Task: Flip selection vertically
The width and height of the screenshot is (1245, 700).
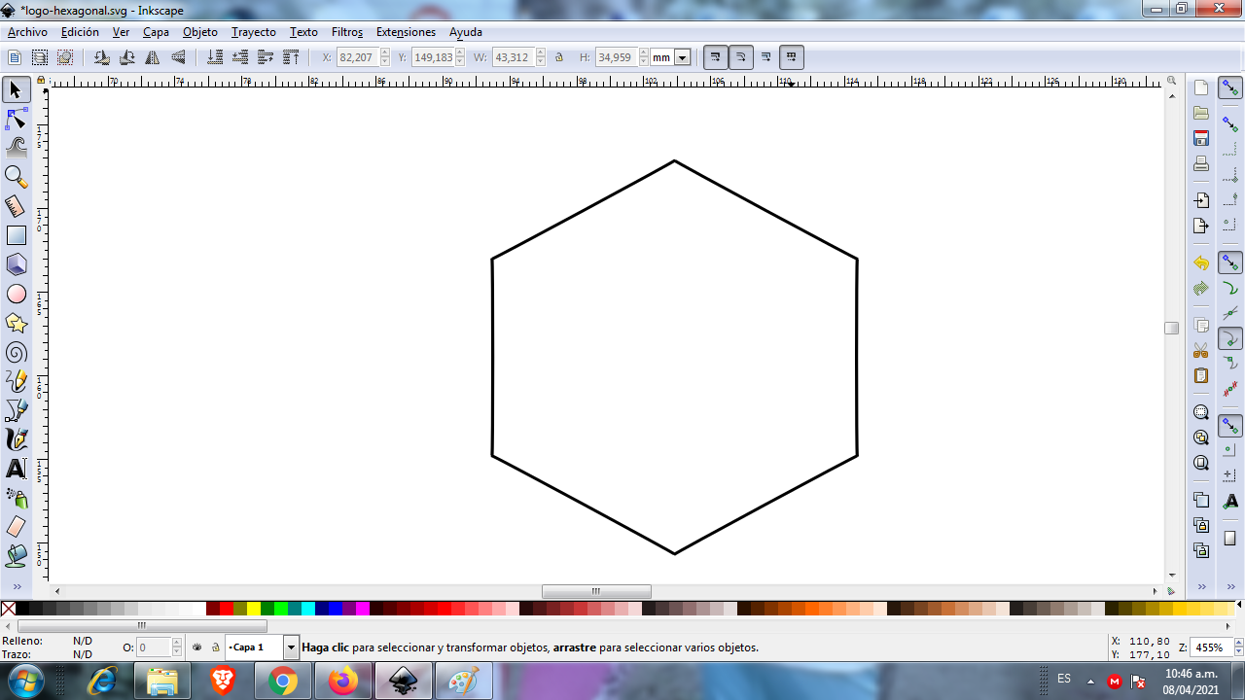Action: (x=178, y=57)
